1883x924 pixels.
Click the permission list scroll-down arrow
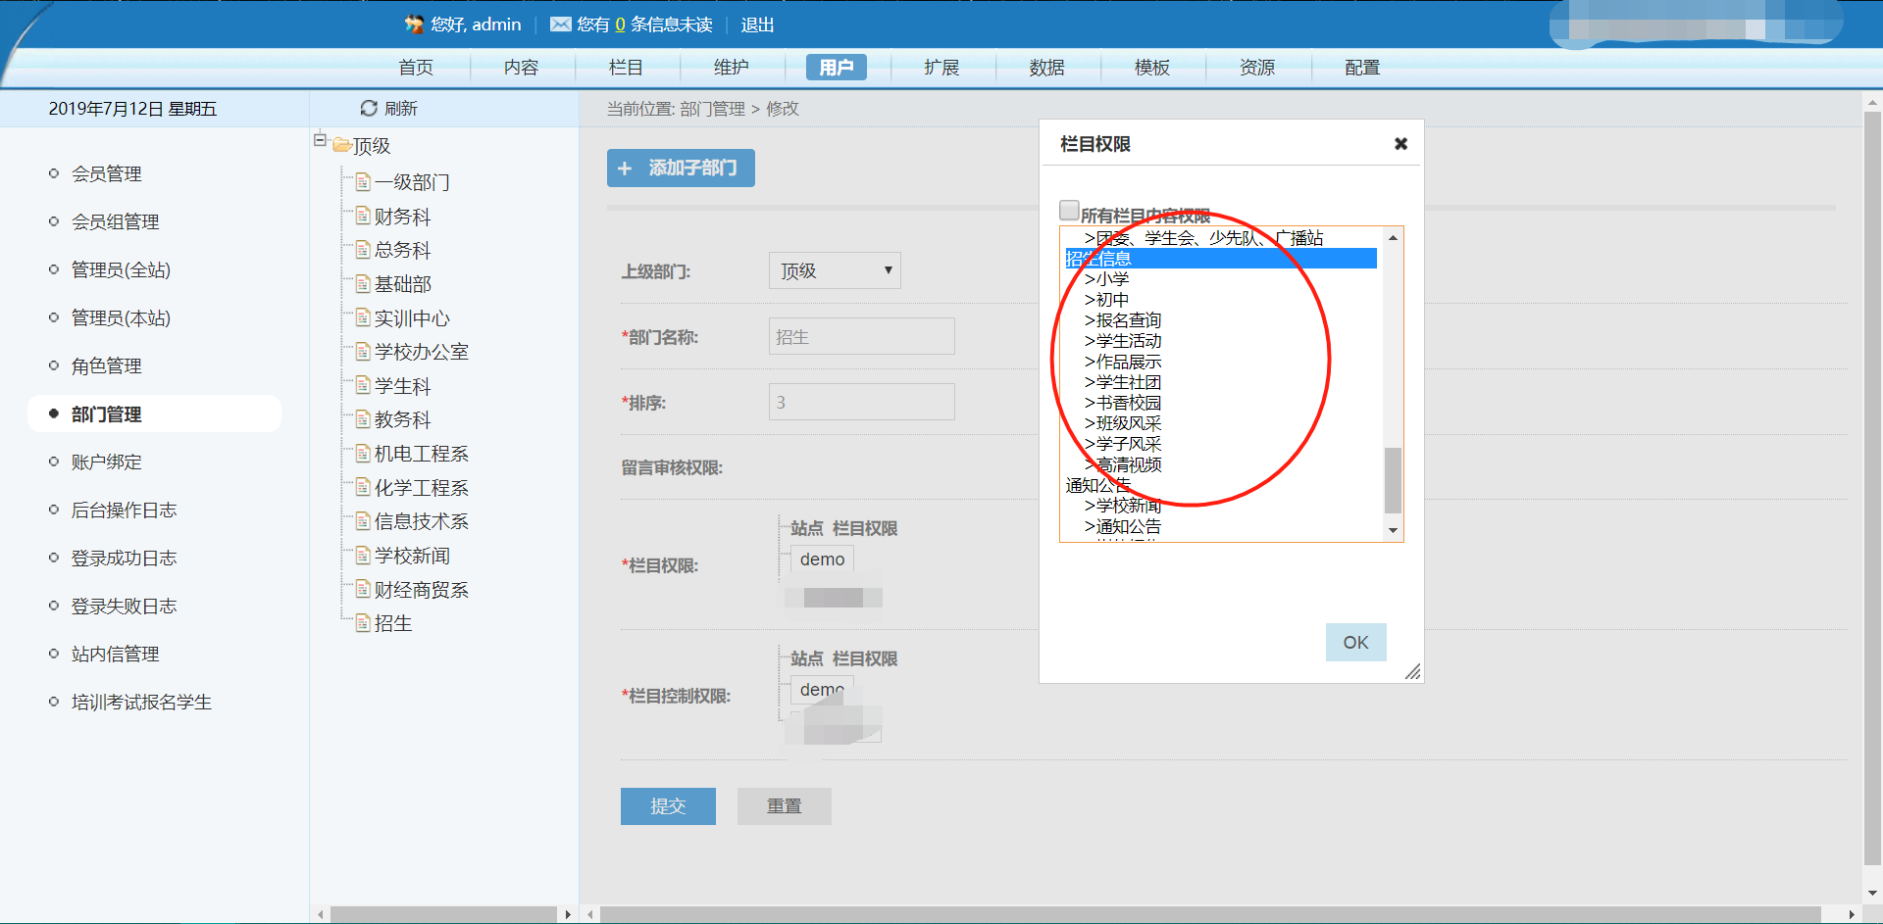1393,531
